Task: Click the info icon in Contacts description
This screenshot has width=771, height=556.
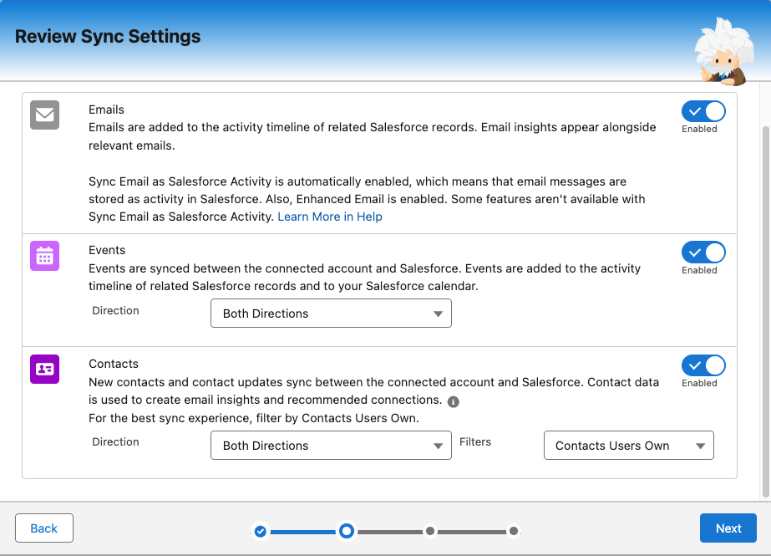Action: tap(454, 401)
